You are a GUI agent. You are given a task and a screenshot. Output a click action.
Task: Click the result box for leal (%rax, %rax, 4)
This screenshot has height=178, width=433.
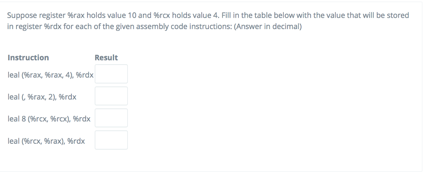[111, 74]
